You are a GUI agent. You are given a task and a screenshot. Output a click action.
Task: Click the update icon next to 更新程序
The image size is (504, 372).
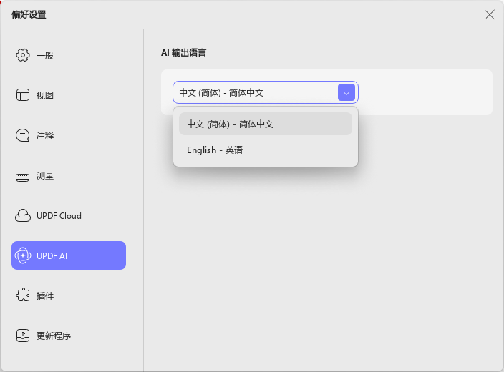pyautogui.click(x=22, y=336)
